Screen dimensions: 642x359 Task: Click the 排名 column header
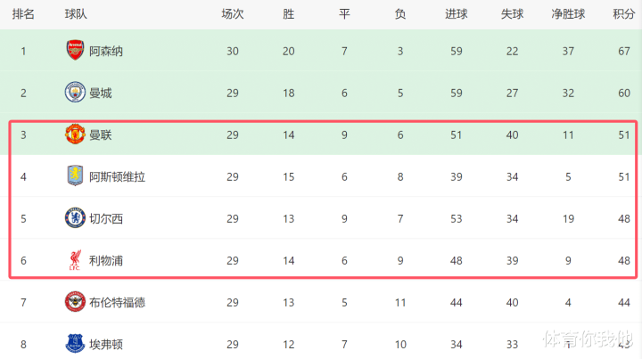[23, 14]
